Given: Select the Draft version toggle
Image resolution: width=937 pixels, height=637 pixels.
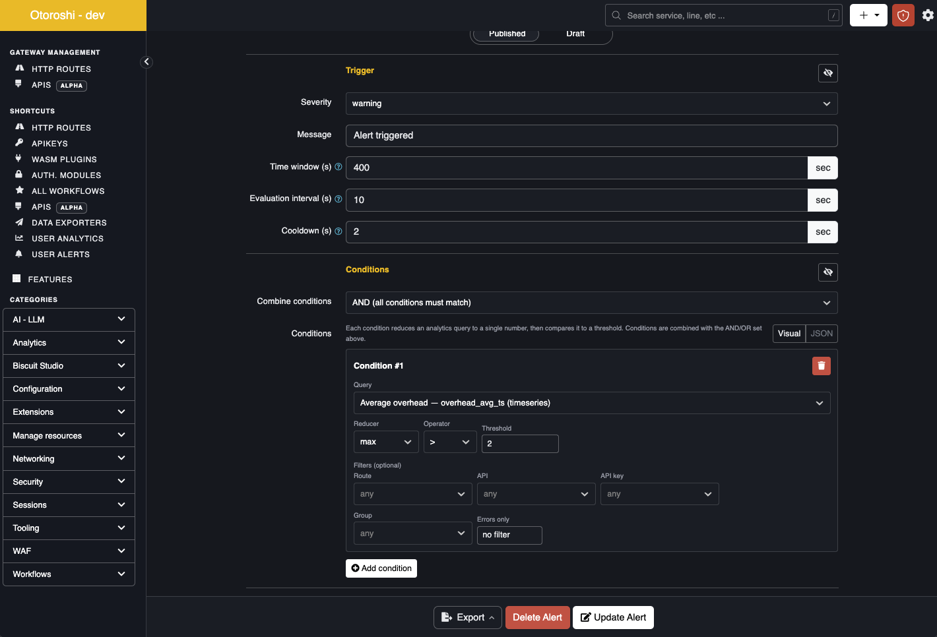Looking at the screenshot, I should click(575, 34).
